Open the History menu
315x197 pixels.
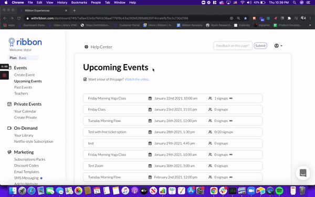[62, 3]
